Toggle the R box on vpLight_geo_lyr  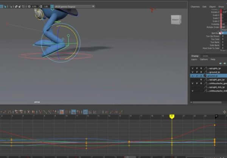201,80
